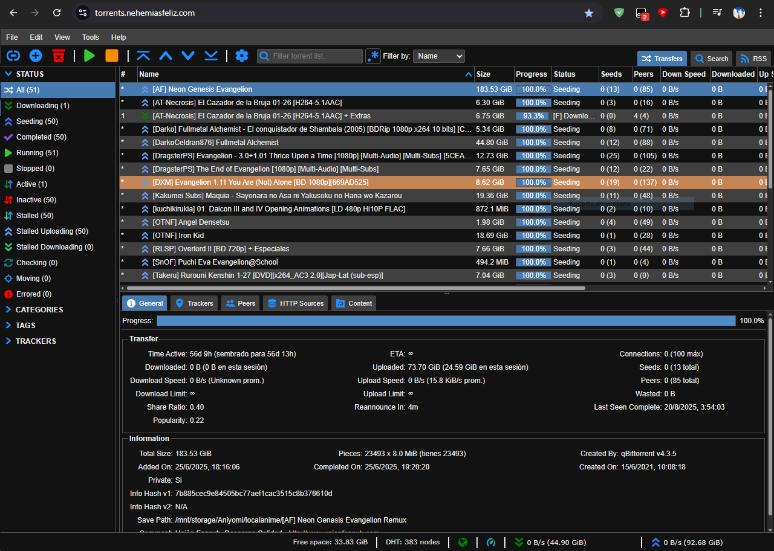Screen dimensions: 774x551
Task: Click the green connection status globe icon
Action: pyautogui.click(x=463, y=542)
